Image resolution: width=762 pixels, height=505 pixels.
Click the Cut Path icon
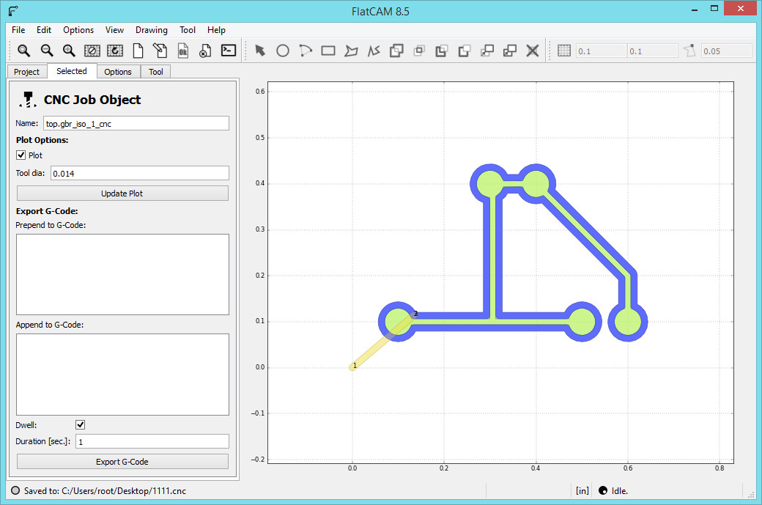(464, 51)
